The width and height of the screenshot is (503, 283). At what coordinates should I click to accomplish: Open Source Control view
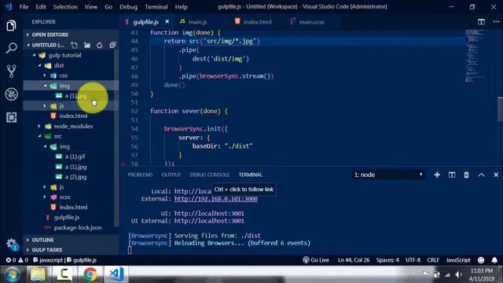coord(11,72)
